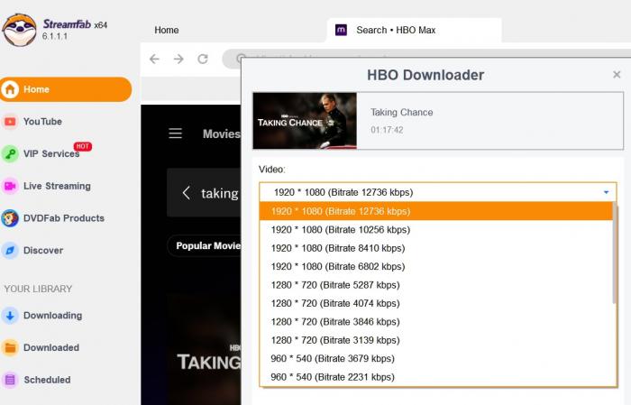631x405 pixels.
Task: Choose 1280 * 720 Bitrate 5287 kbps
Action: 335,285
